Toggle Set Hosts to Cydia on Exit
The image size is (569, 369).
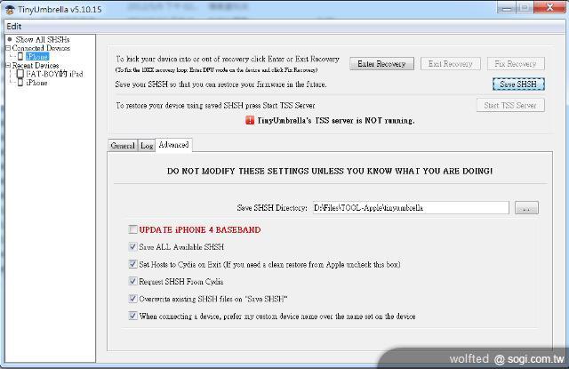[132, 264]
